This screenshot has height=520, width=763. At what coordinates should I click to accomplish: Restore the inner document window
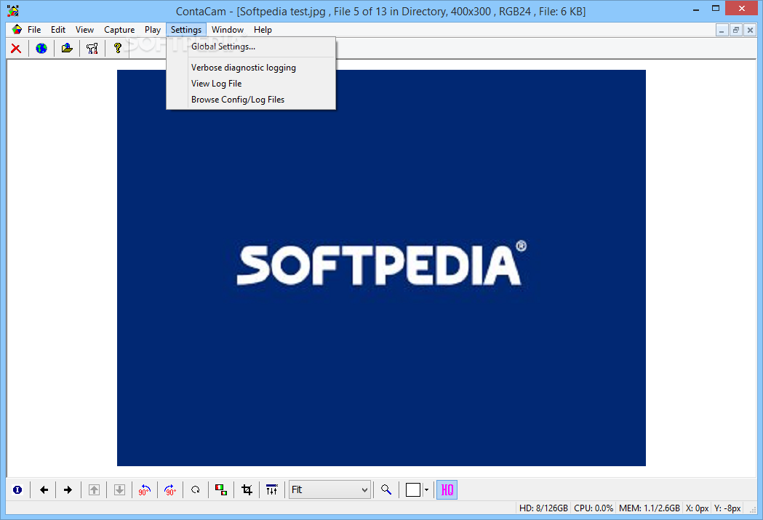[x=736, y=30]
